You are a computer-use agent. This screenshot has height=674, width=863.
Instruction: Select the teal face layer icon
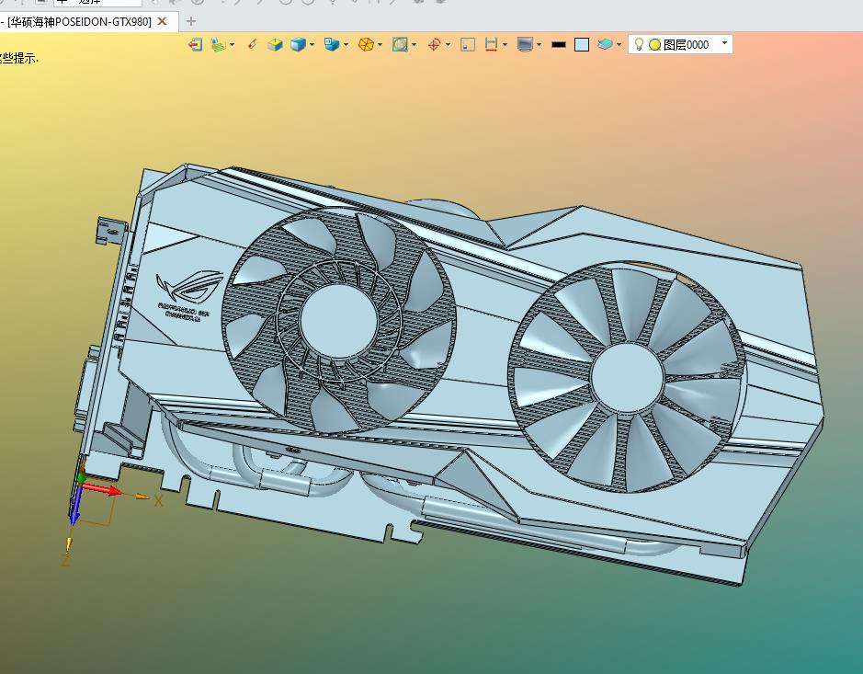(605, 44)
